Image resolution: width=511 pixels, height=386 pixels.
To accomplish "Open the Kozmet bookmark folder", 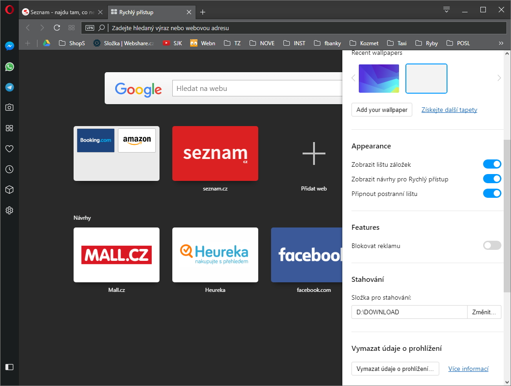I will (364, 43).
